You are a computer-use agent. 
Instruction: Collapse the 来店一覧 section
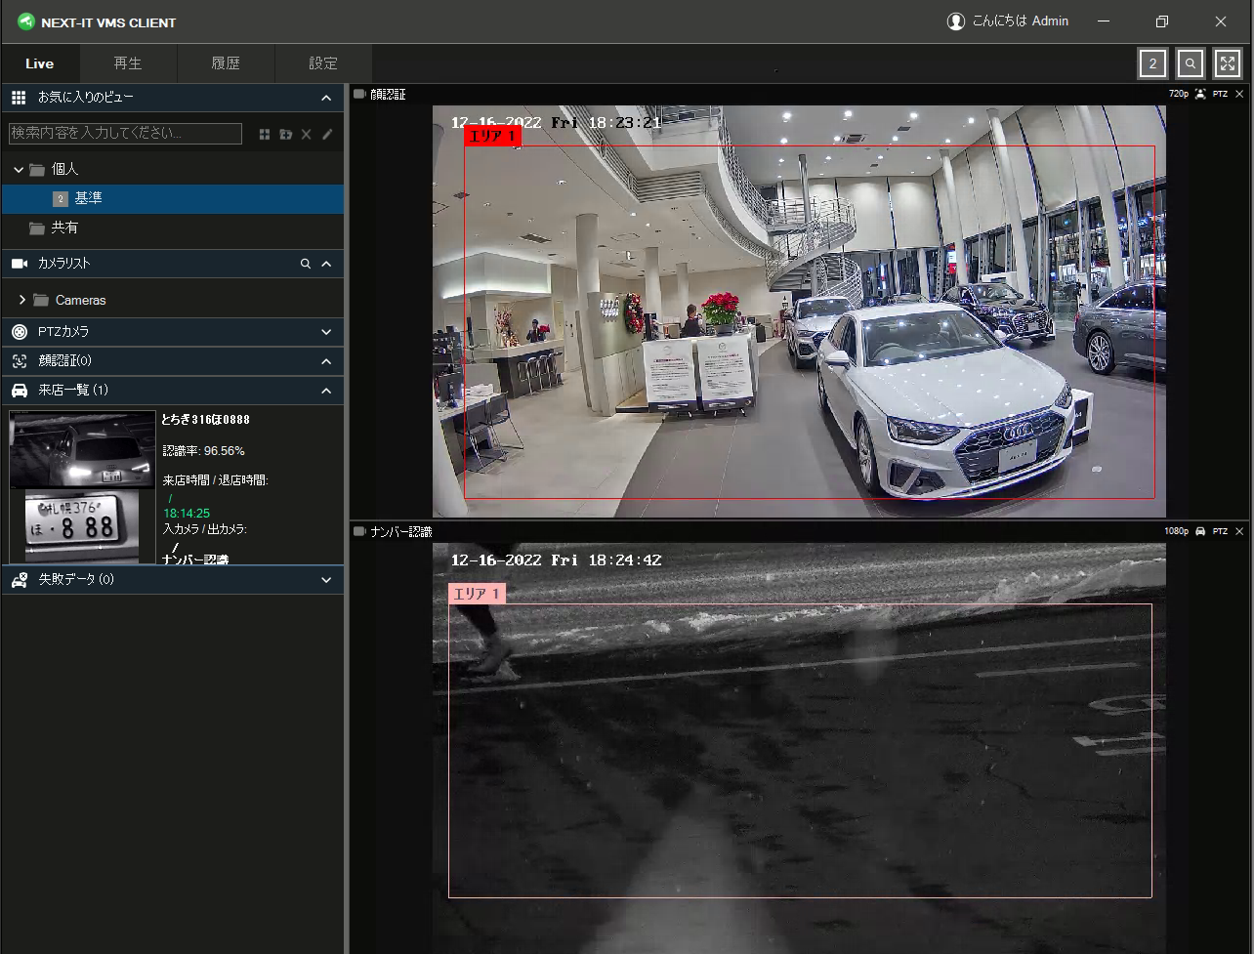(x=326, y=391)
